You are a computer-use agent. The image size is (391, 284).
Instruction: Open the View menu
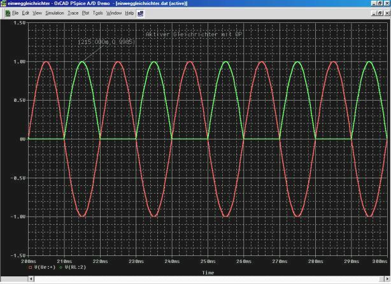[37, 13]
